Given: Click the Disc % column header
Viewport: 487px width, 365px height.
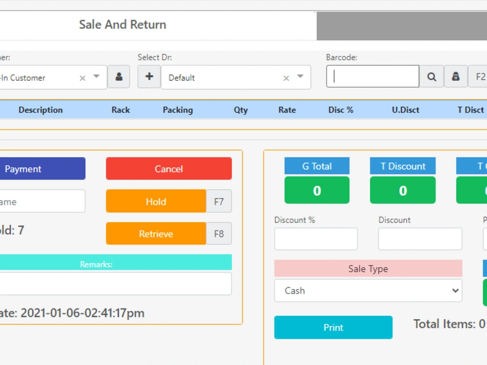Looking at the screenshot, I should pos(341,110).
